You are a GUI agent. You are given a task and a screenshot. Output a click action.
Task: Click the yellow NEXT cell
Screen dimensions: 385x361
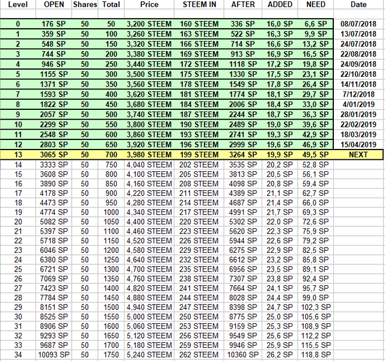point(359,155)
